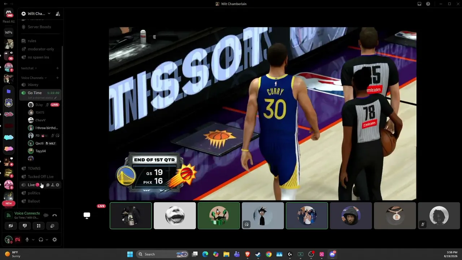Open Brave browser from the taskbar
Viewport: 462px width, 260px height.
pyautogui.click(x=248, y=254)
